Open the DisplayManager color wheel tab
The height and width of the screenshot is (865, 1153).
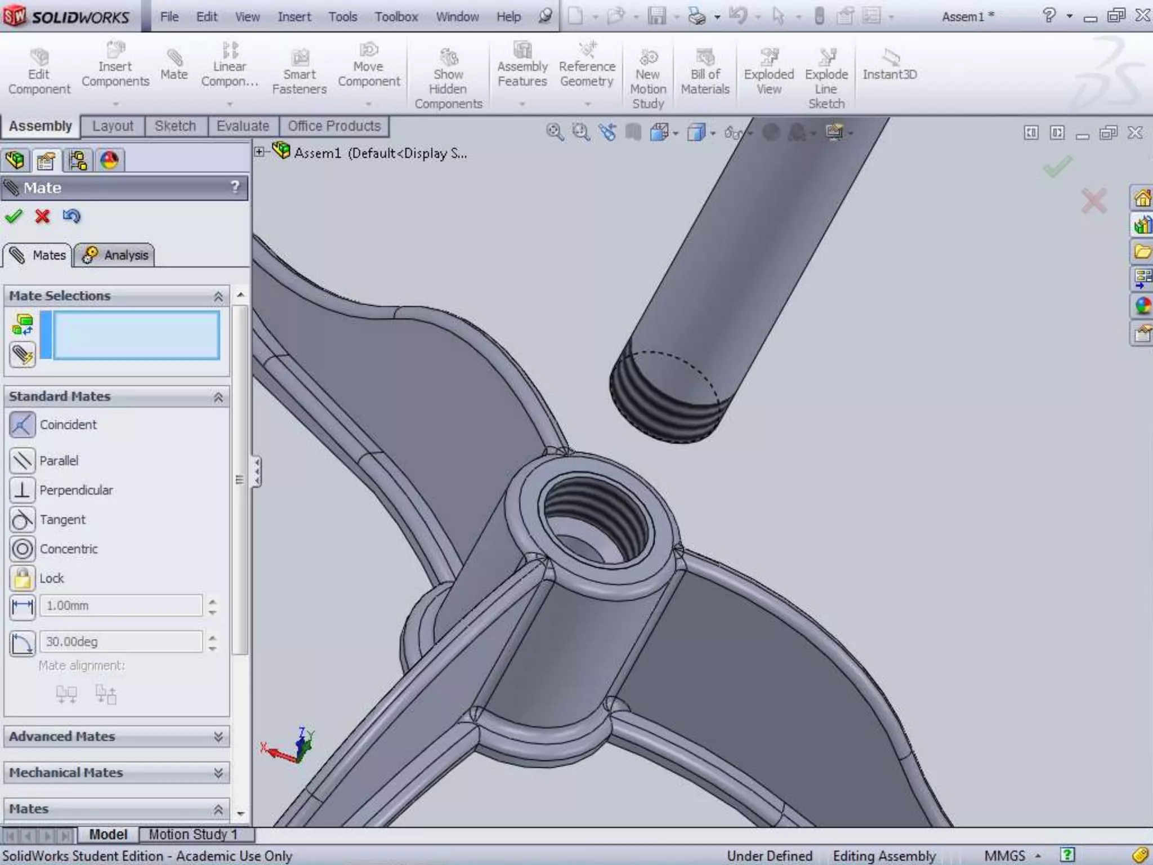tap(109, 161)
